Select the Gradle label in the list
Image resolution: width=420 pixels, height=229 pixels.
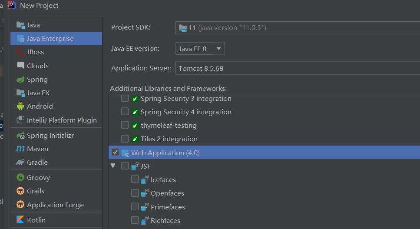[37, 163]
